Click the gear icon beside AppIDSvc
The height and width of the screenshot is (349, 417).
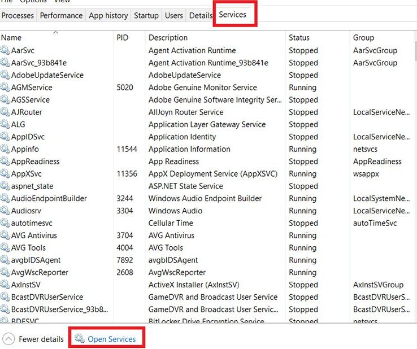(x=5, y=137)
